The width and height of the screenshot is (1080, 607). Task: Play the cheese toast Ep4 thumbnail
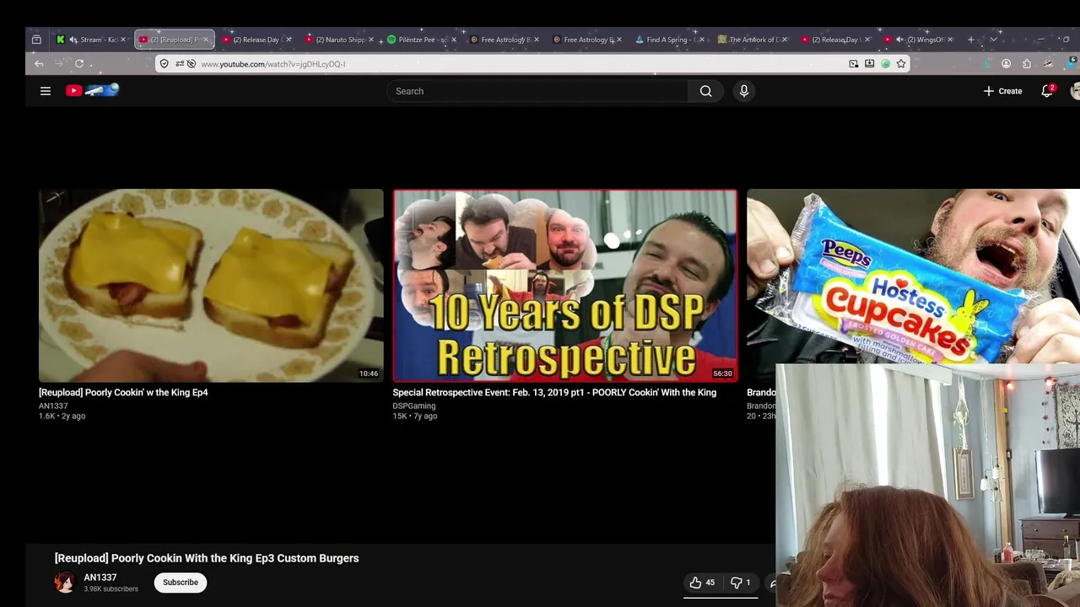(211, 285)
